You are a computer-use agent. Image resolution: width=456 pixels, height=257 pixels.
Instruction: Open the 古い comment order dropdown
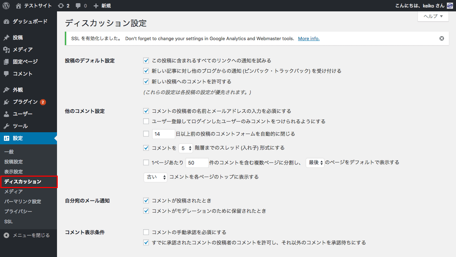point(155,177)
